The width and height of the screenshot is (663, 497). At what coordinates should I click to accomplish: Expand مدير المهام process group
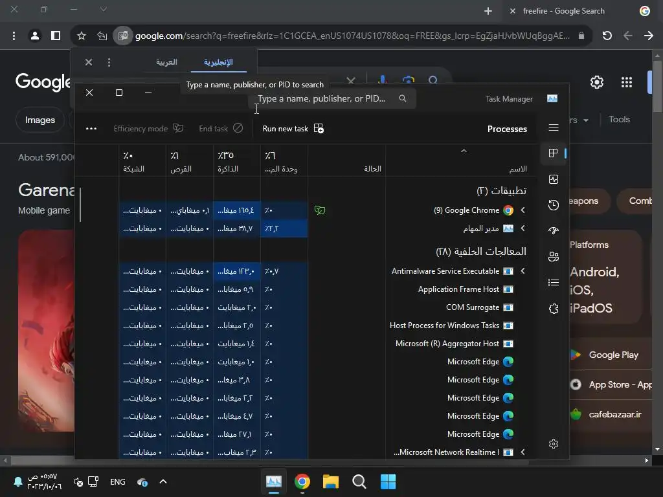(523, 228)
